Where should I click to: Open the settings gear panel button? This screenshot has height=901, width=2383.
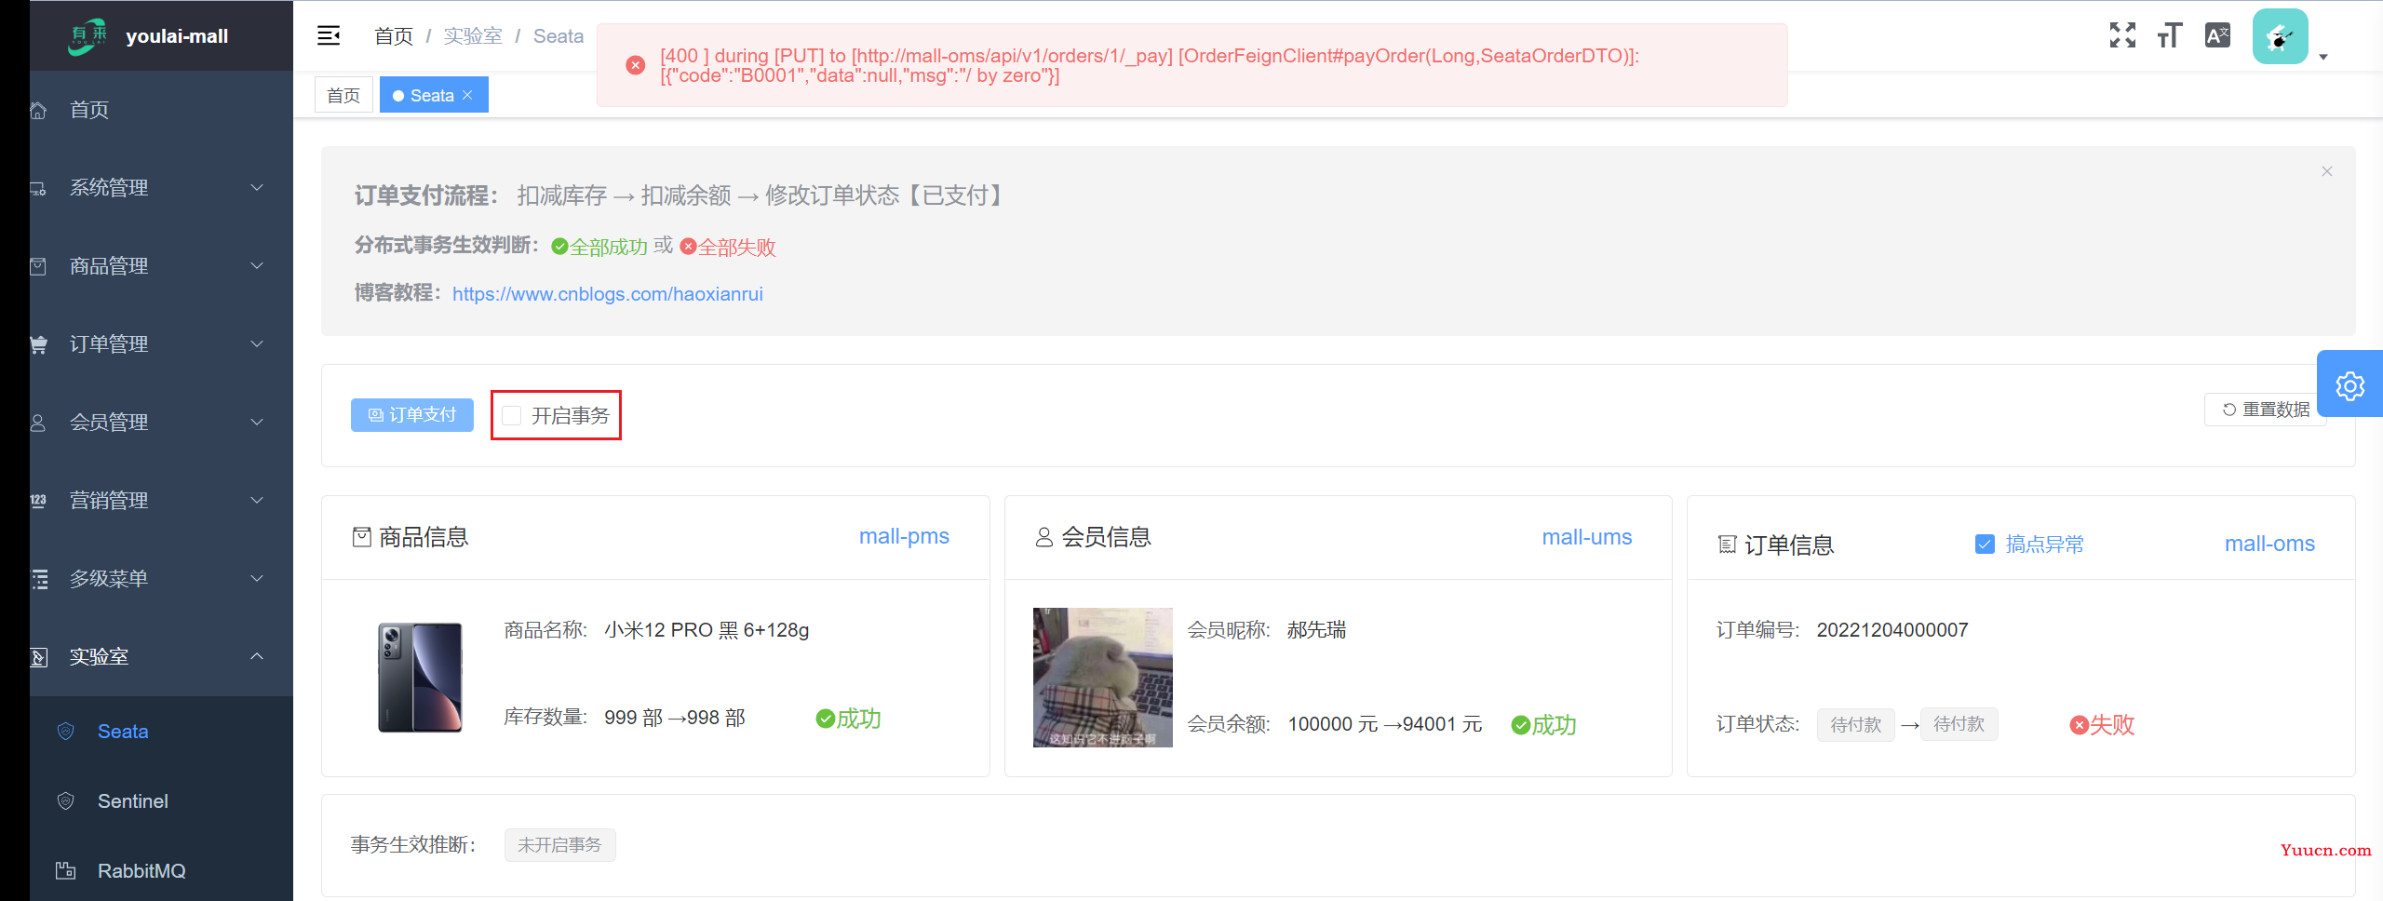click(x=2349, y=384)
